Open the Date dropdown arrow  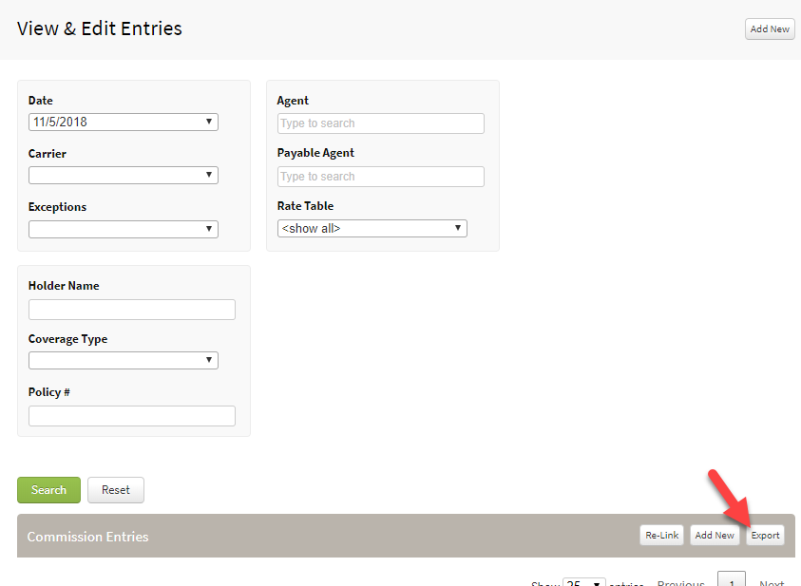209,122
